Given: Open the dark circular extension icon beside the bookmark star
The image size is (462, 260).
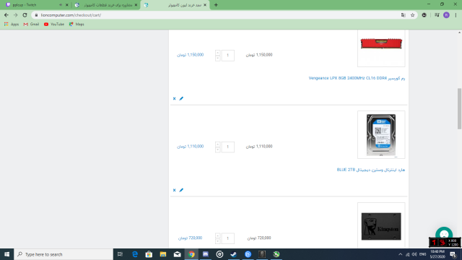Looking at the screenshot, I should tap(424, 15).
